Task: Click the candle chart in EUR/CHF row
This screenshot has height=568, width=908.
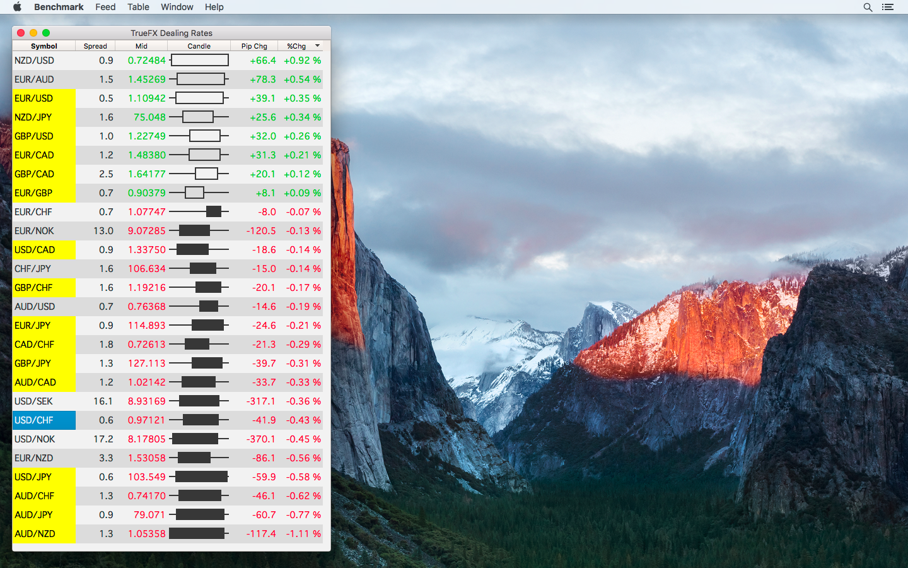Action: pyautogui.click(x=199, y=212)
